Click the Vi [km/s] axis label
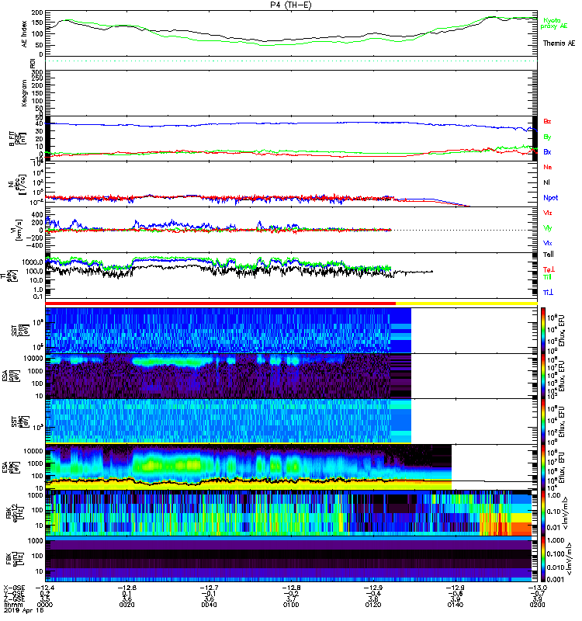Viewport: 582px width, 621px height. pos(19,230)
